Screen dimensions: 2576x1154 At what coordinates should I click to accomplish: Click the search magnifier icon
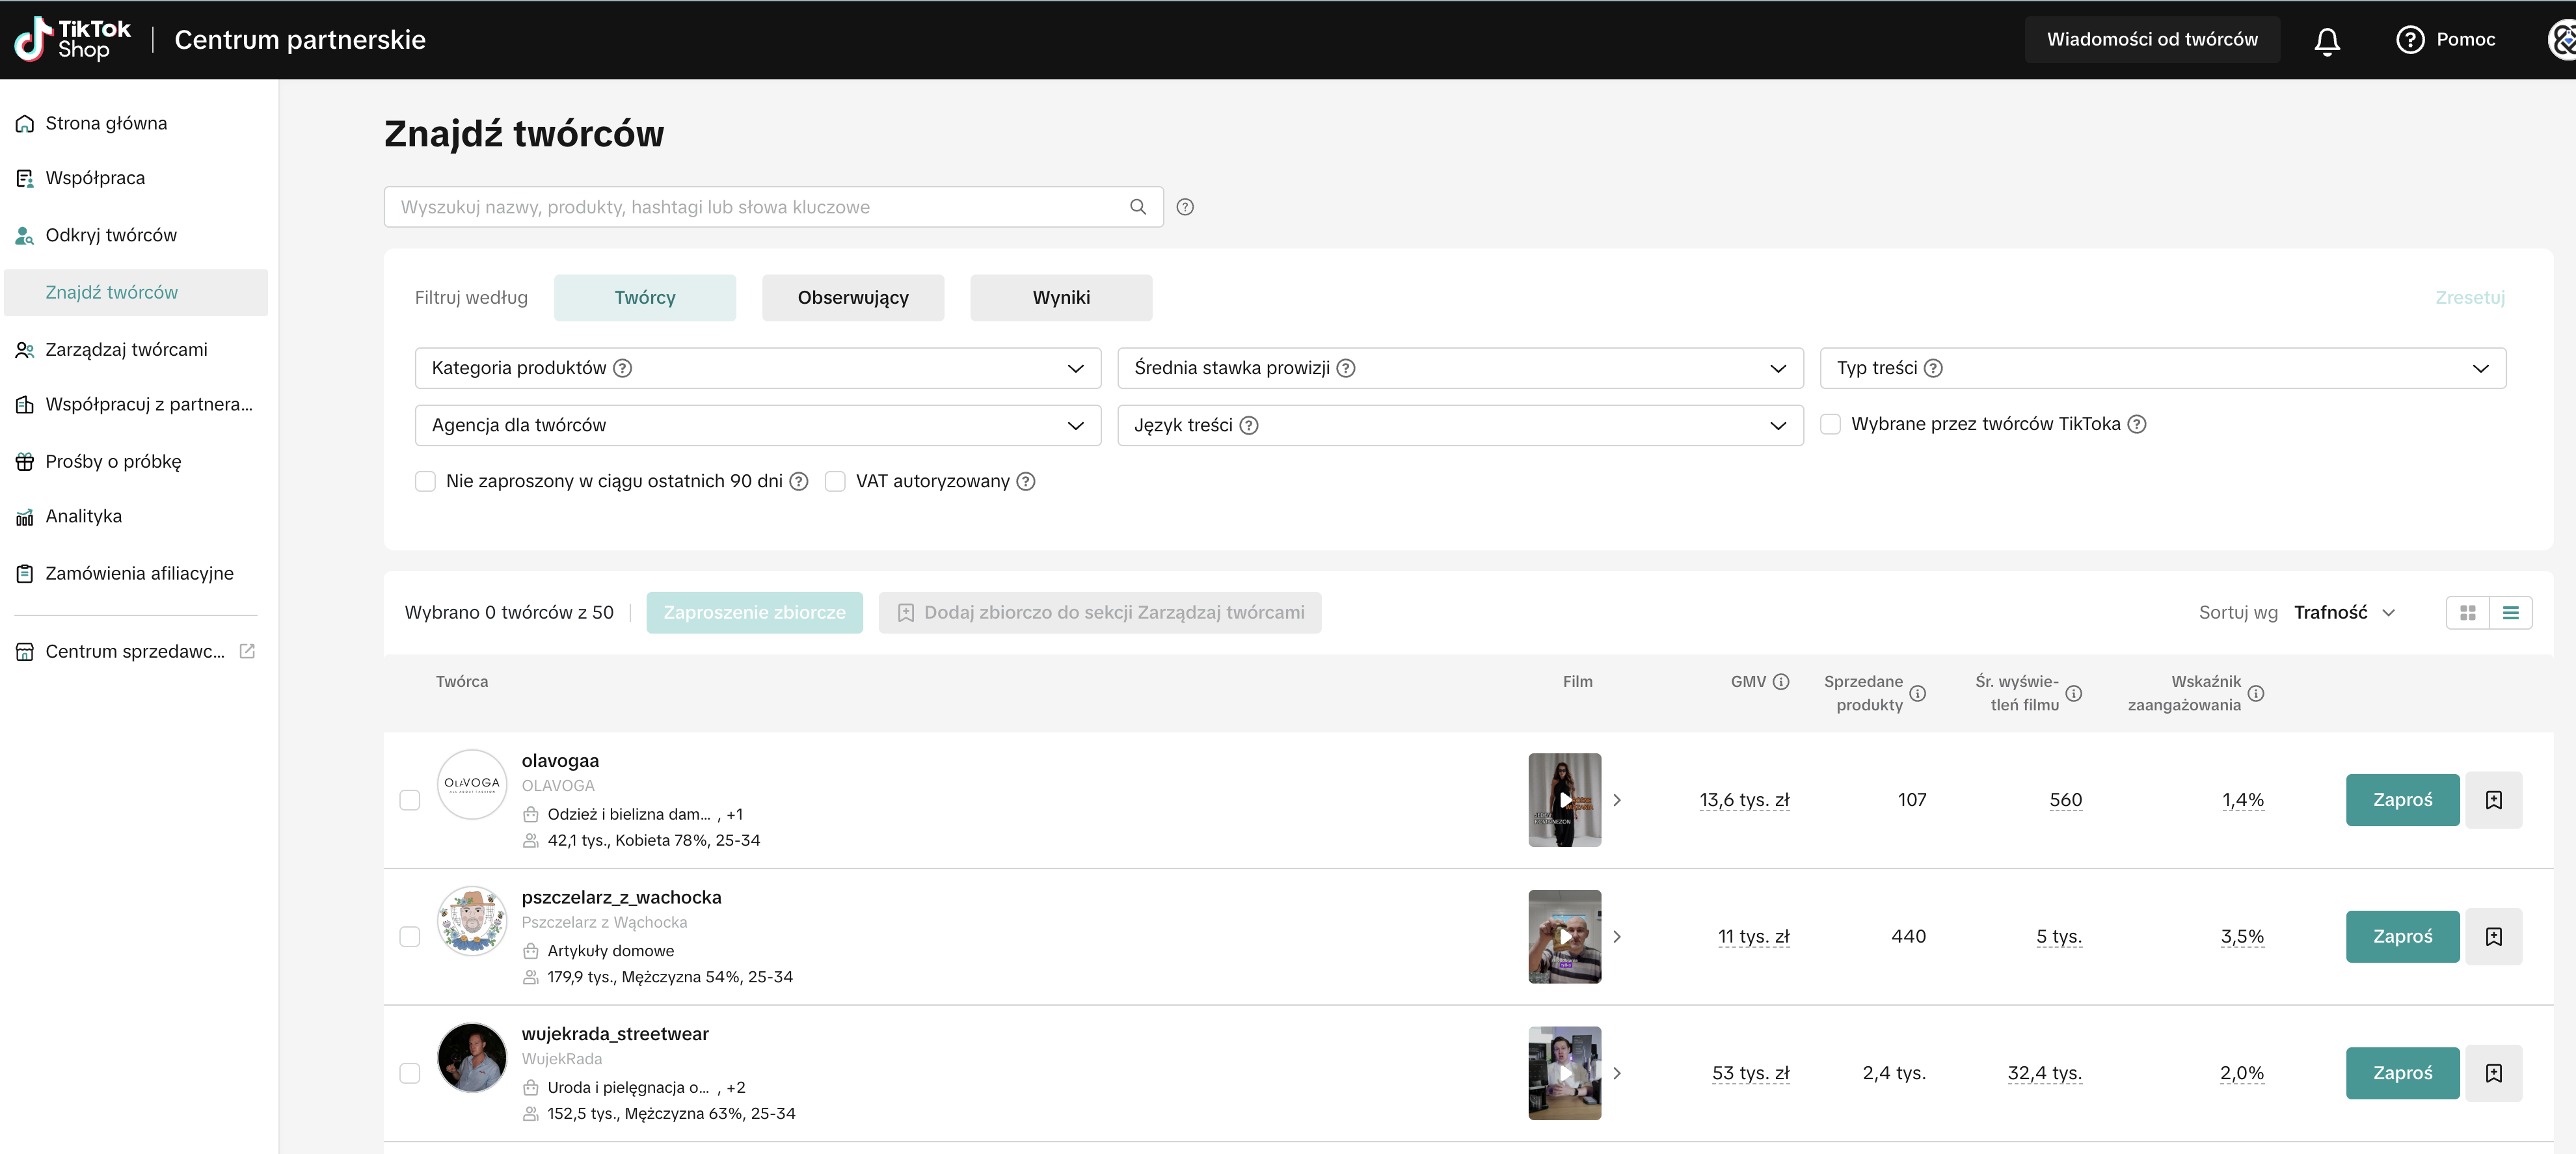pos(1138,207)
